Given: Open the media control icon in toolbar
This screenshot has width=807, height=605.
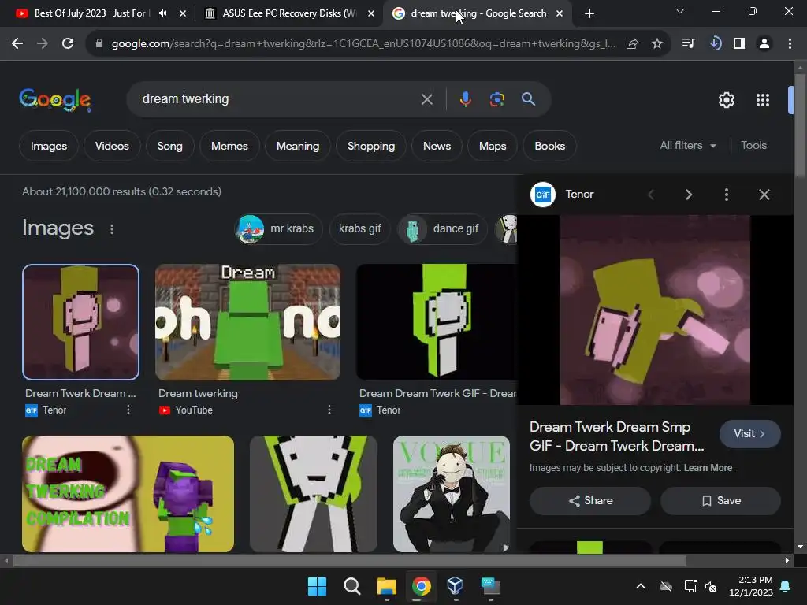Looking at the screenshot, I should point(688,44).
